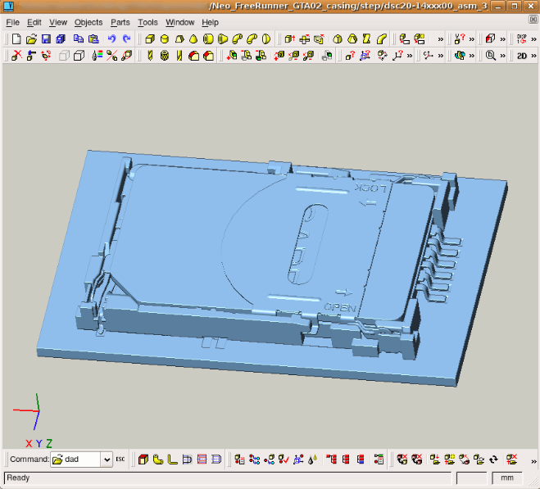Click the Redo arrow icon
The image size is (540, 489).
click(x=126, y=38)
